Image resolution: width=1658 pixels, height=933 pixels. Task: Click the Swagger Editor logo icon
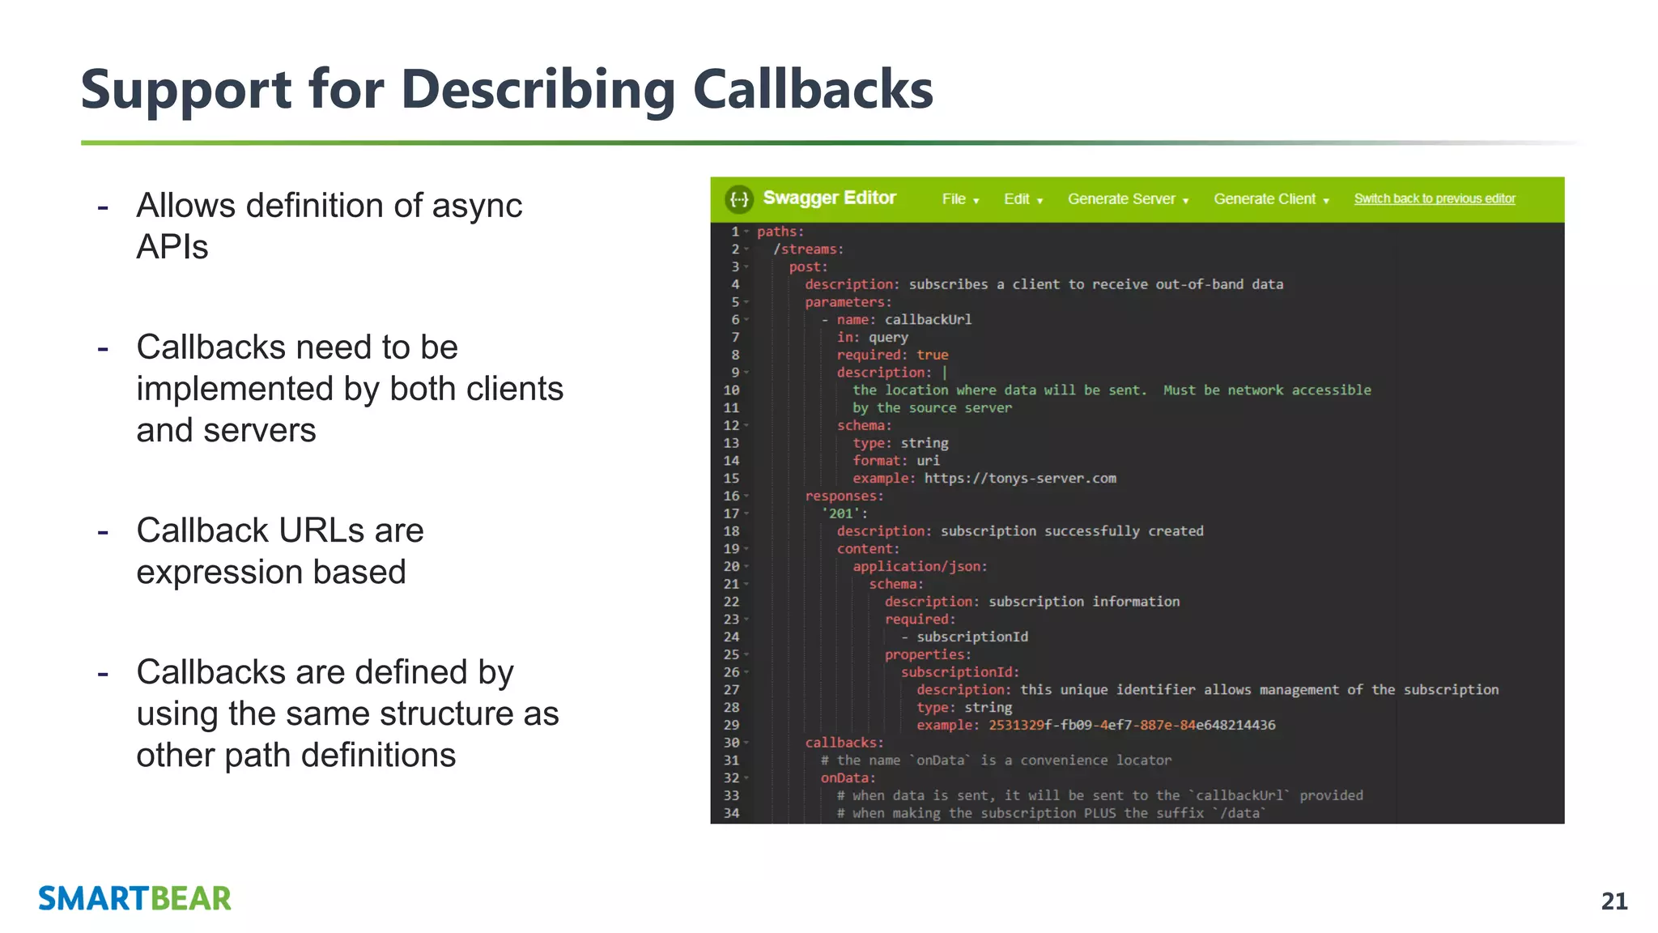[739, 199]
